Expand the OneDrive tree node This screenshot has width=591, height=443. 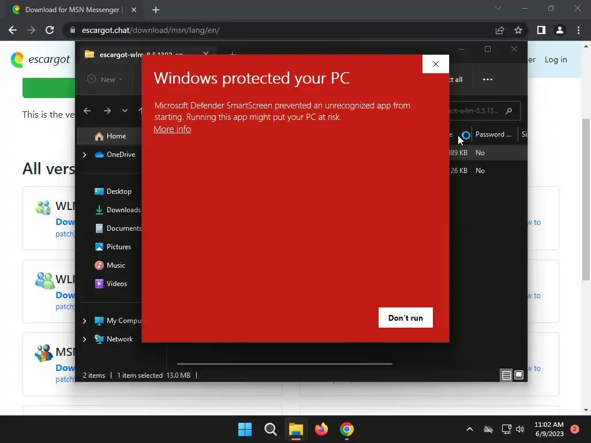84,155
